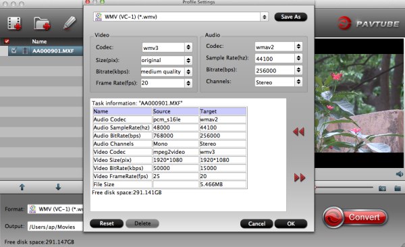This screenshot has width=405, height=247.
Task: Move the selected task down with the arrow
Action: (58, 187)
